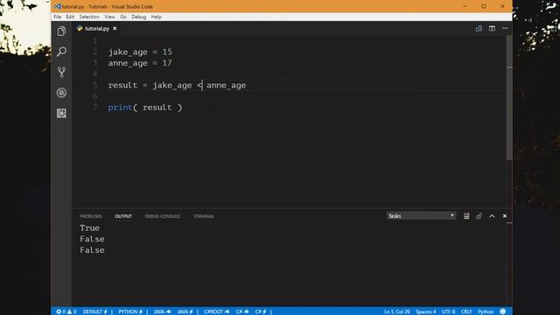Image resolution: width=560 pixels, height=315 pixels.
Task: Maximize panel with the chevron-up icon
Action: pos(492,216)
